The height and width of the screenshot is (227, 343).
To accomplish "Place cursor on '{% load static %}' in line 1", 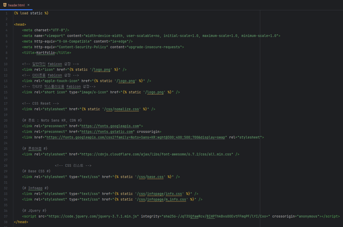I will [31, 13].
